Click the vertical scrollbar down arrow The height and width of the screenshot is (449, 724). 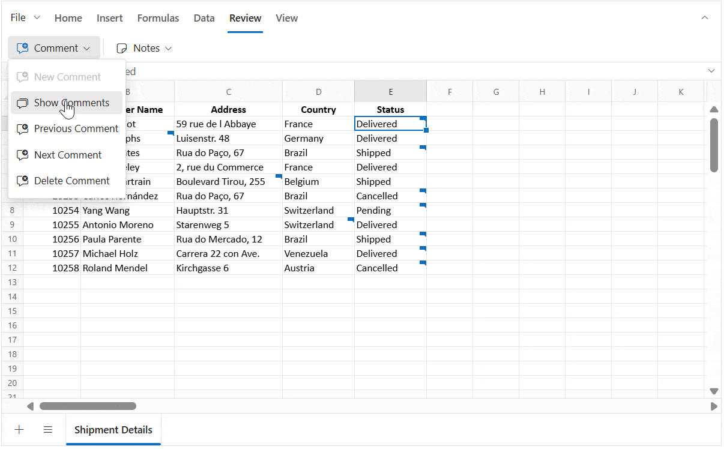[x=714, y=391]
